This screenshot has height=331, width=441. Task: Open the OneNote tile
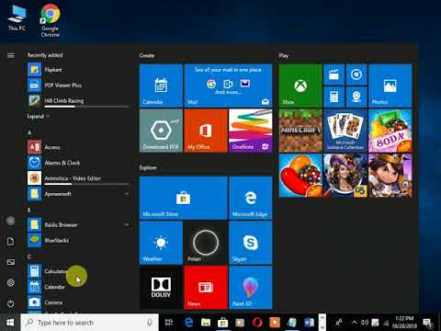tap(251, 131)
